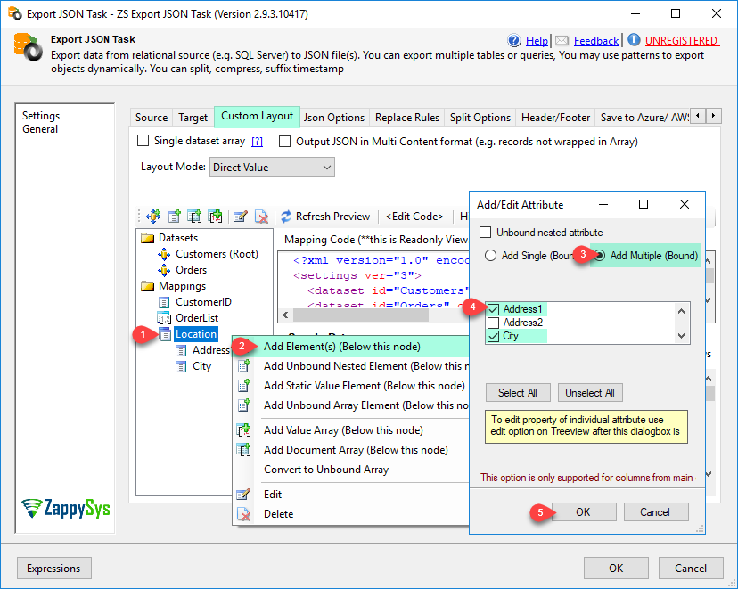
Task: Open the <Edit Code> toolbar option
Action: pyautogui.click(x=414, y=217)
